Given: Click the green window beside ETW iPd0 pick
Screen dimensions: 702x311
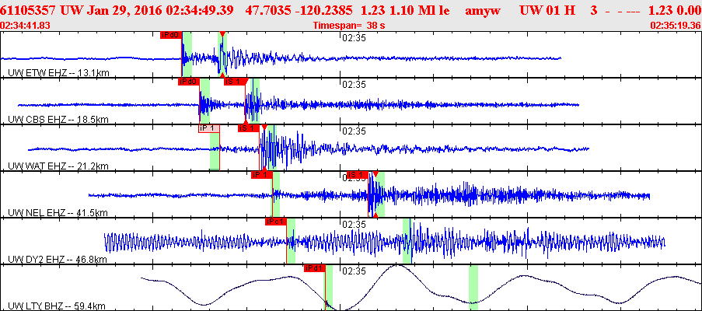Looking at the screenshot, I should click(x=187, y=54).
